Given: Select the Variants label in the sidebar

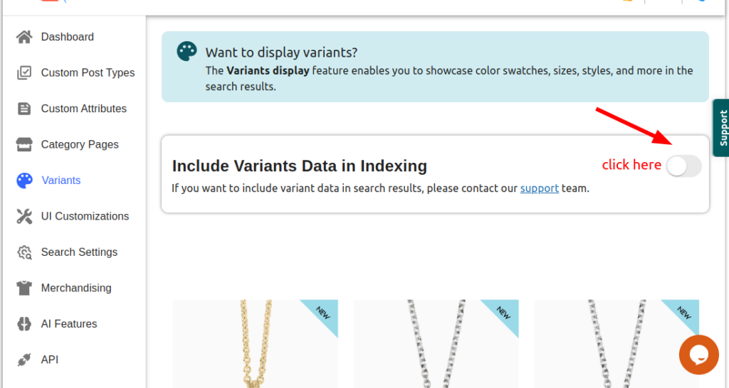Looking at the screenshot, I should [x=61, y=180].
